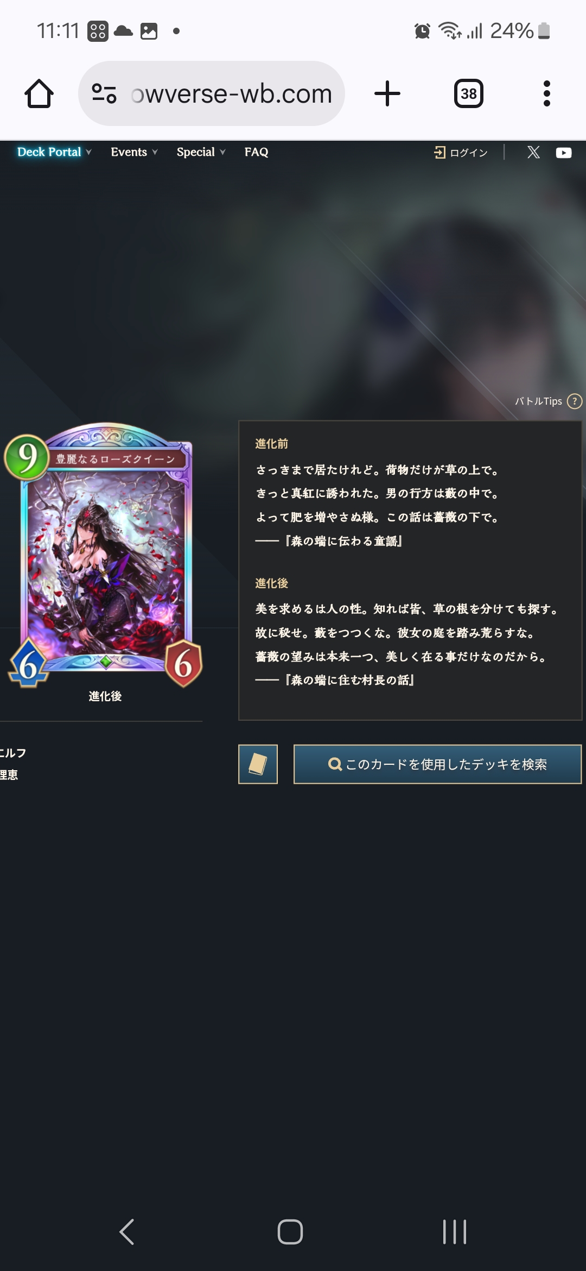Image resolution: width=586 pixels, height=1271 pixels.
Task: Tap the browser home icon
Action: point(39,93)
